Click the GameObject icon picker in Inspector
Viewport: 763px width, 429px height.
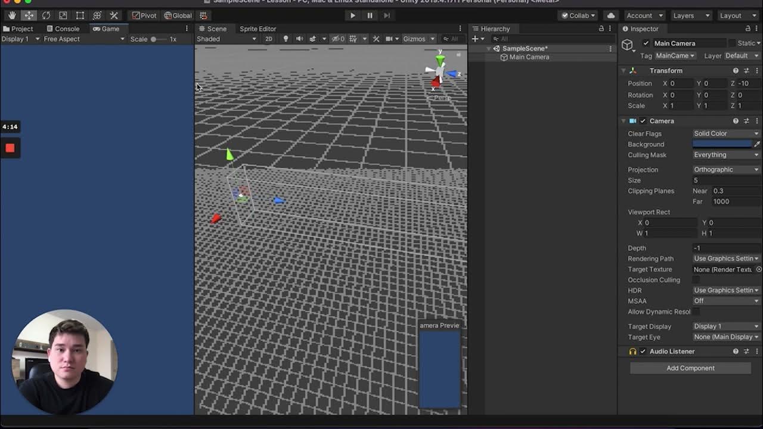[x=627, y=45]
